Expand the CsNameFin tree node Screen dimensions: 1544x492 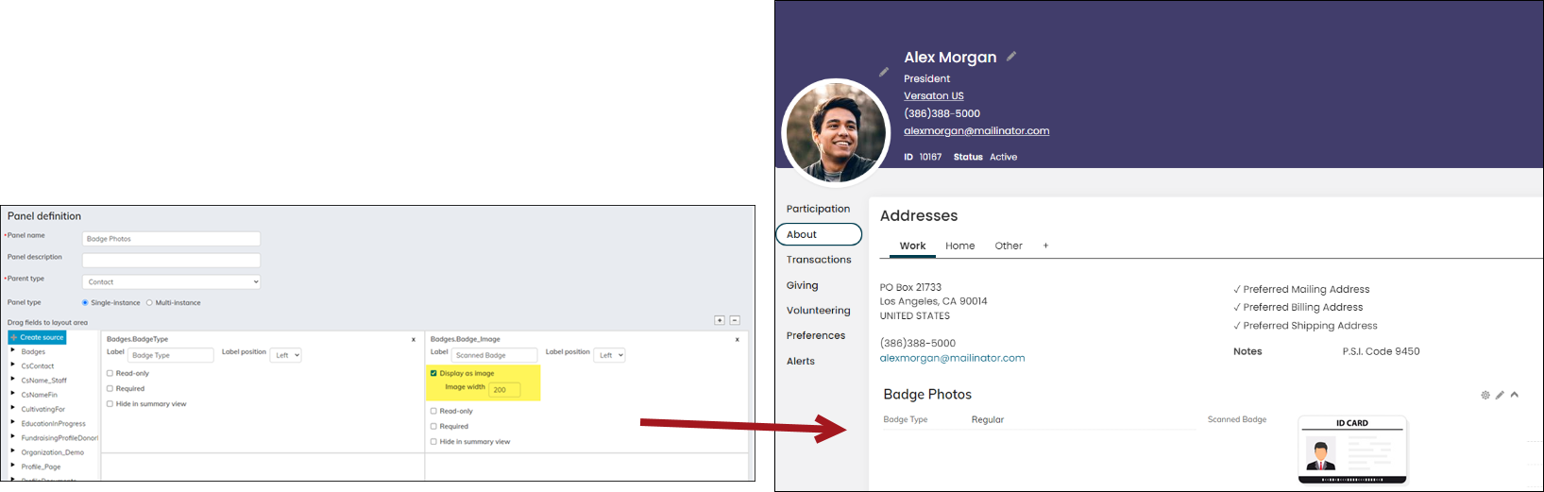click(x=12, y=394)
